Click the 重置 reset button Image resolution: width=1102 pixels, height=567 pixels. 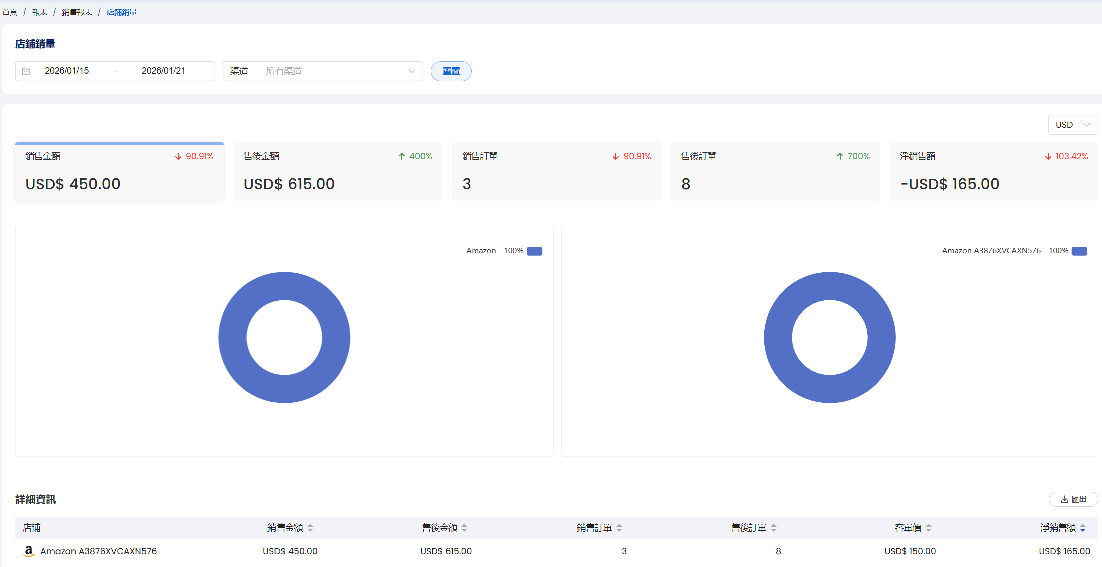451,71
